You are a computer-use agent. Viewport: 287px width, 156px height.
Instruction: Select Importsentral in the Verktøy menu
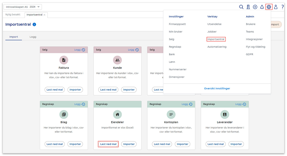(216, 39)
